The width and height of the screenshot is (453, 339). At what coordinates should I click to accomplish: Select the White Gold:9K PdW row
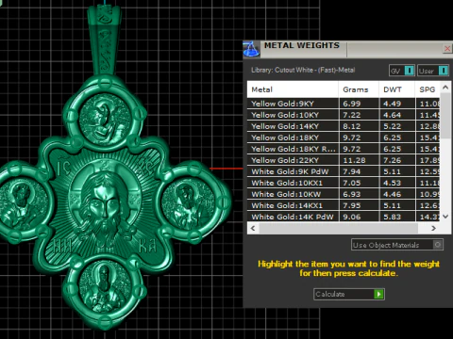[344, 171]
